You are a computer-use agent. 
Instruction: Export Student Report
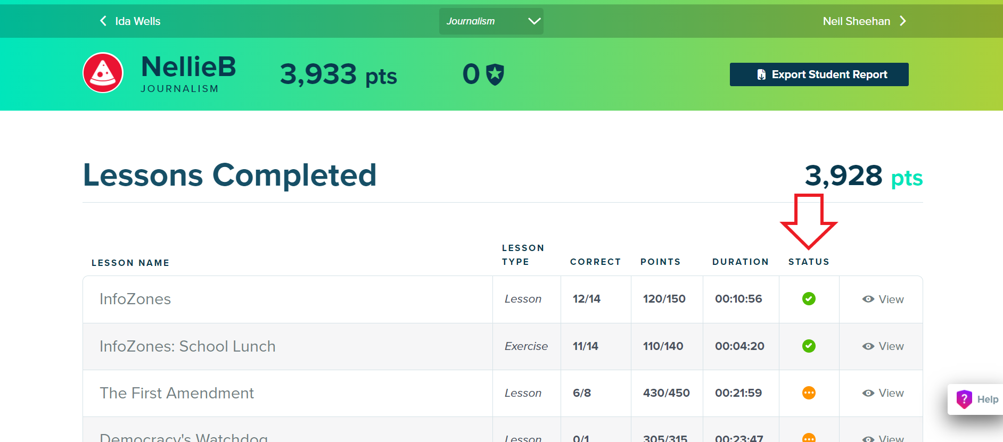[819, 74]
